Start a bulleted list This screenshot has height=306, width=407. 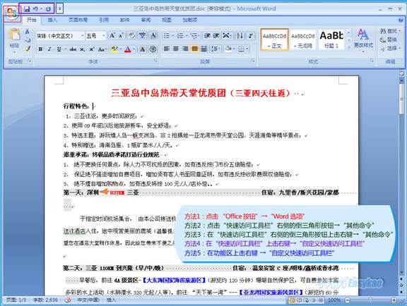click(167, 35)
